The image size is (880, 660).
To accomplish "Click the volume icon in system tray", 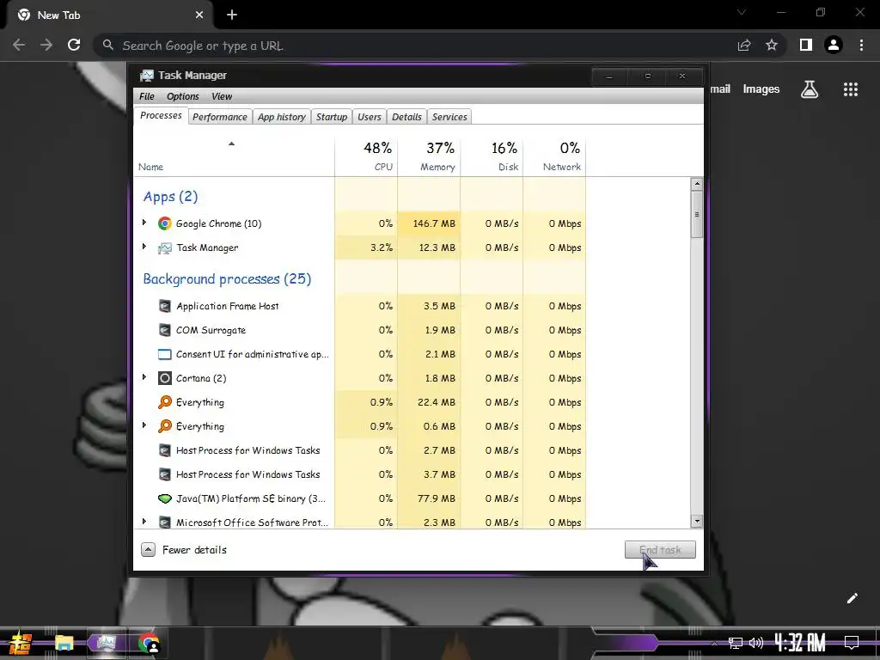I will point(756,643).
